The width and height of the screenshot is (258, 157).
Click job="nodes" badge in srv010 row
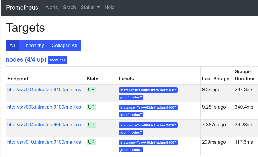(x=131, y=150)
